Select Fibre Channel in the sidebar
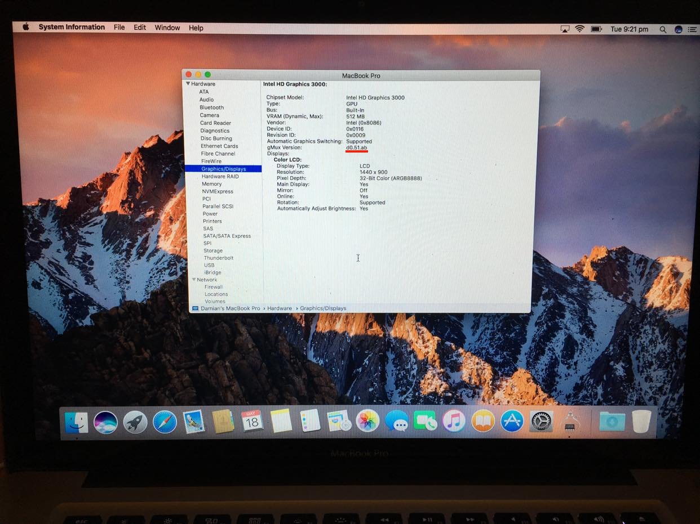The image size is (700, 524). [218, 154]
